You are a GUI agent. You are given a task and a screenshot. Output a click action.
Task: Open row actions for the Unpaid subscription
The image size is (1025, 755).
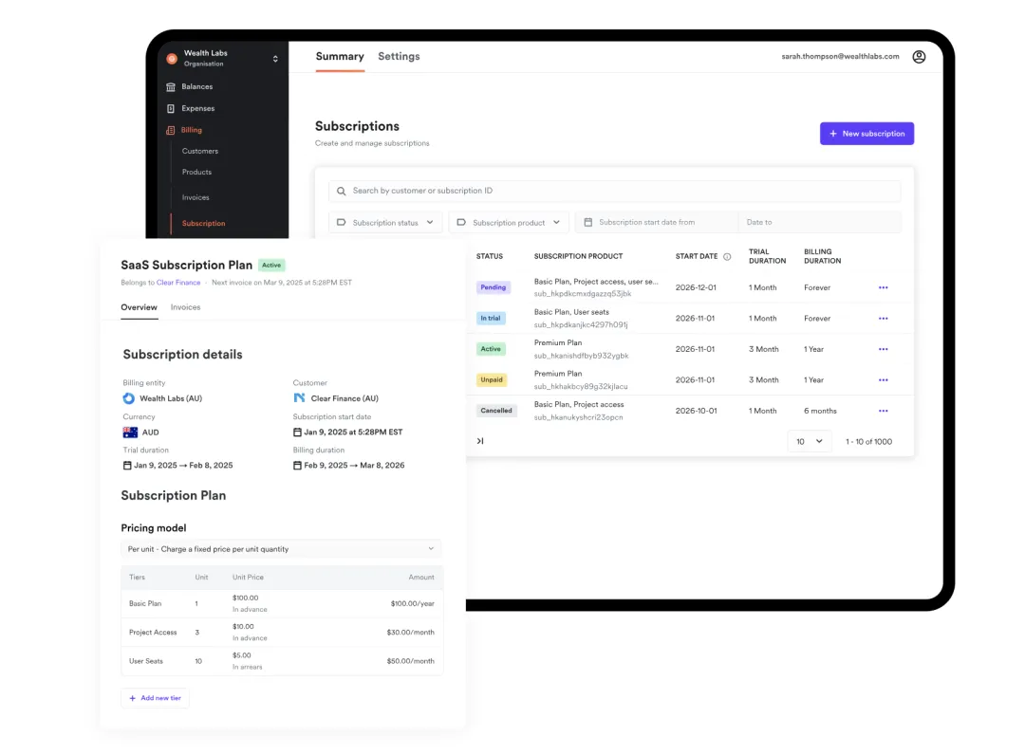[x=884, y=380]
